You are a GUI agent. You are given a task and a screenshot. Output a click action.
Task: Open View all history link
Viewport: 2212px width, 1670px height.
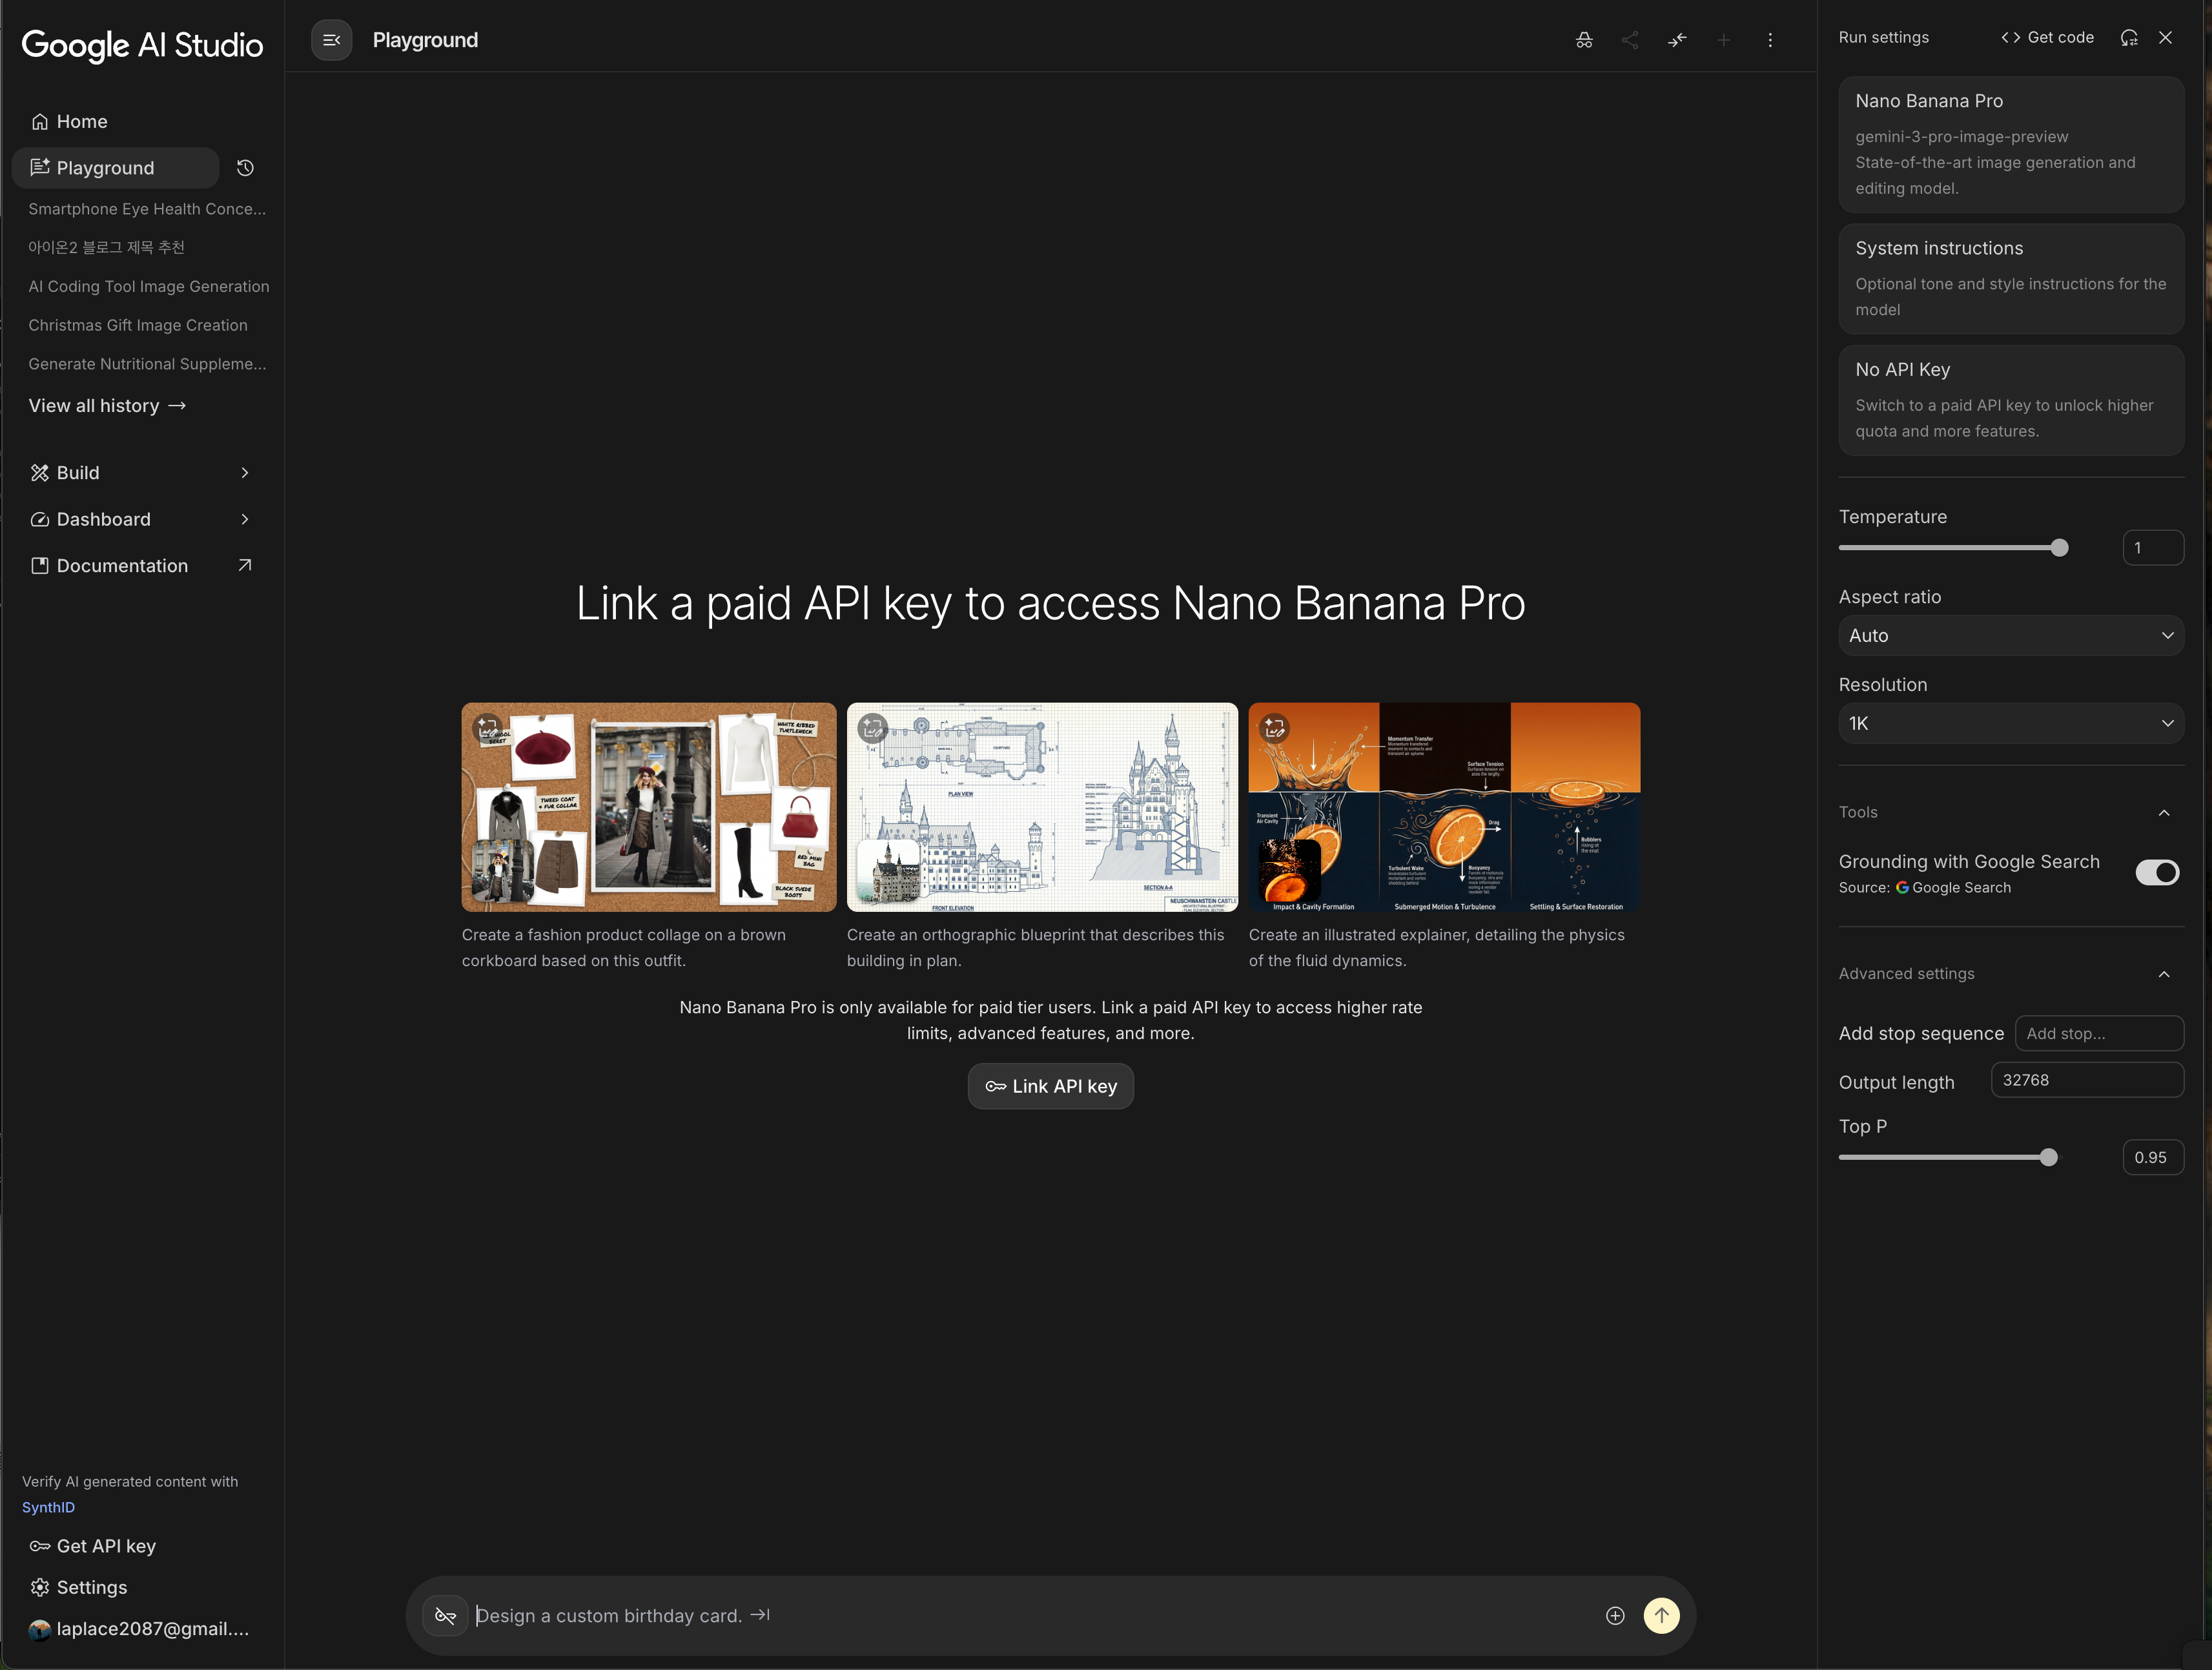pos(107,406)
